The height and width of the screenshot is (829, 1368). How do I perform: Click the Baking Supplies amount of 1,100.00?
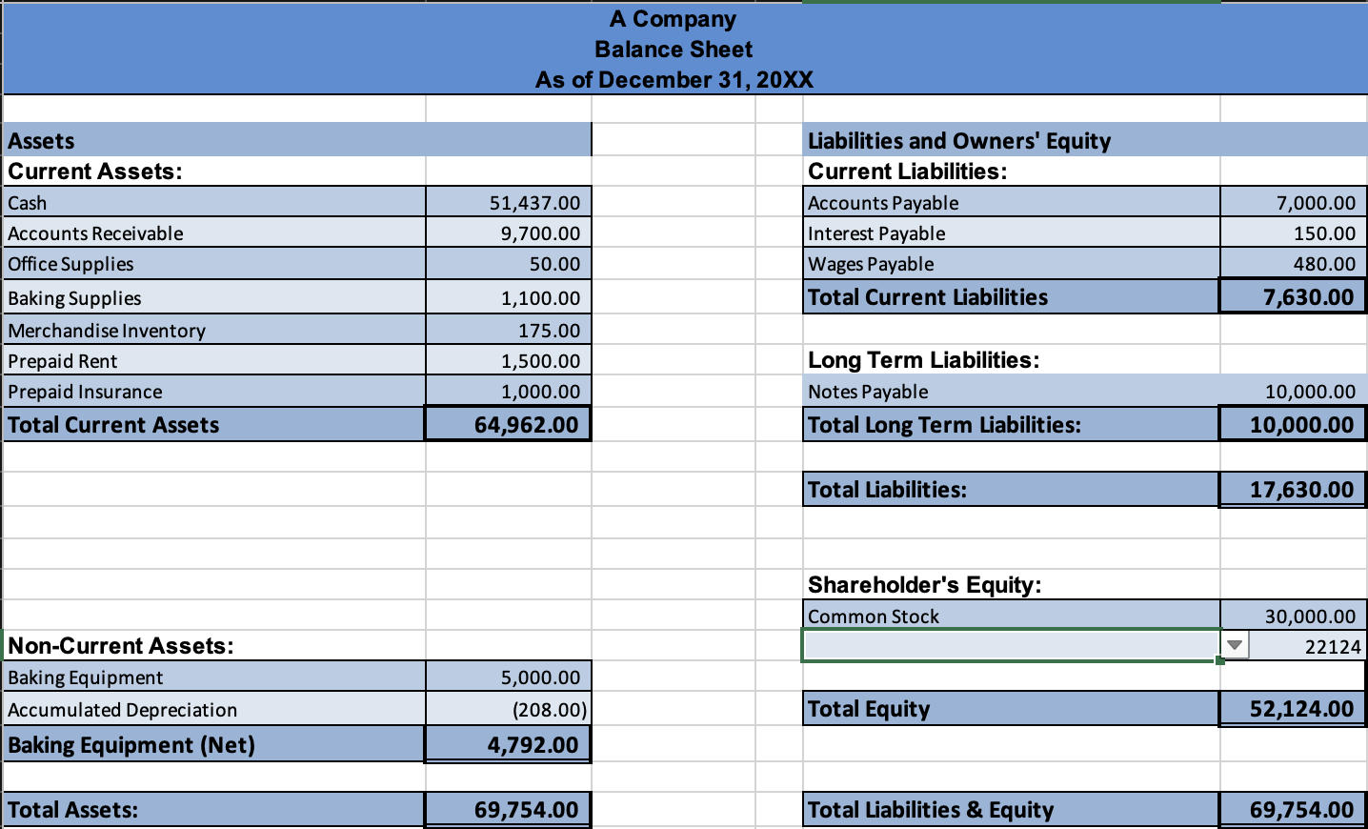(508, 296)
